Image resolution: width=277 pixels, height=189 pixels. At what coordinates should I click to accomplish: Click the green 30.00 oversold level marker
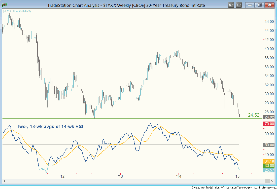click(x=269, y=166)
